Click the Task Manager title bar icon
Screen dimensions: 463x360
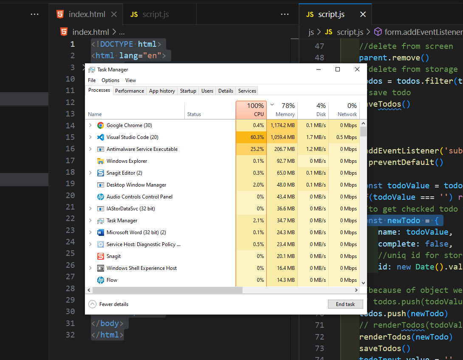(x=91, y=69)
